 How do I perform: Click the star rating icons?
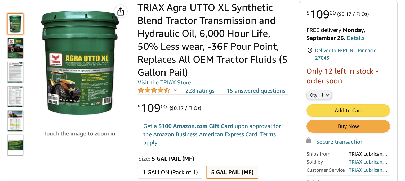(154, 91)
